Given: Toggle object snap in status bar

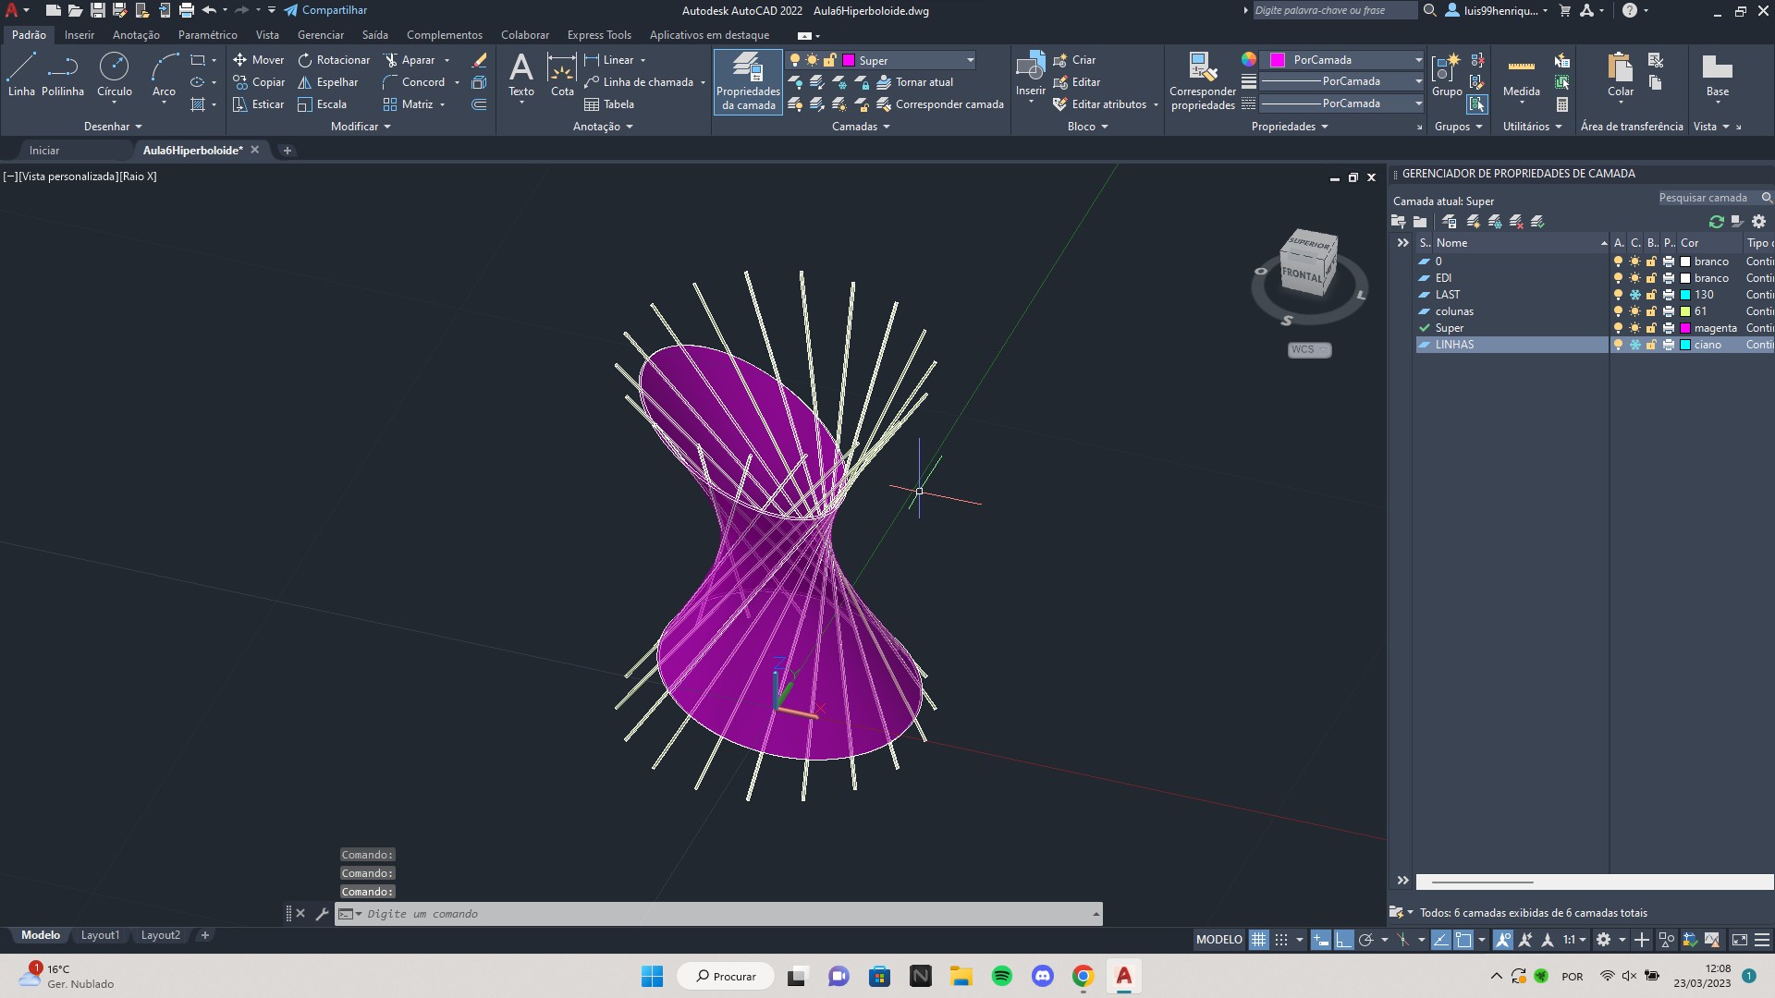Looking at the screenshot, I should coord(1463,940).
